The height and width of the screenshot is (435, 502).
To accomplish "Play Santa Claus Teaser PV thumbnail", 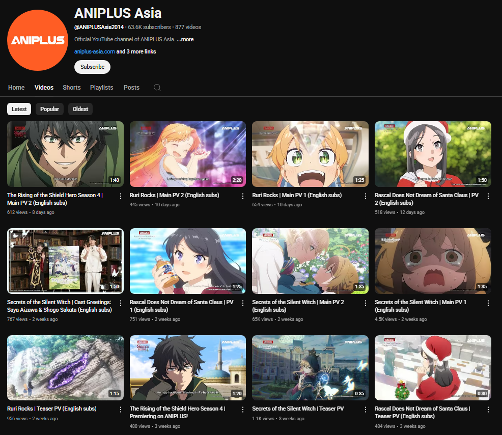I will click(433, 368).
